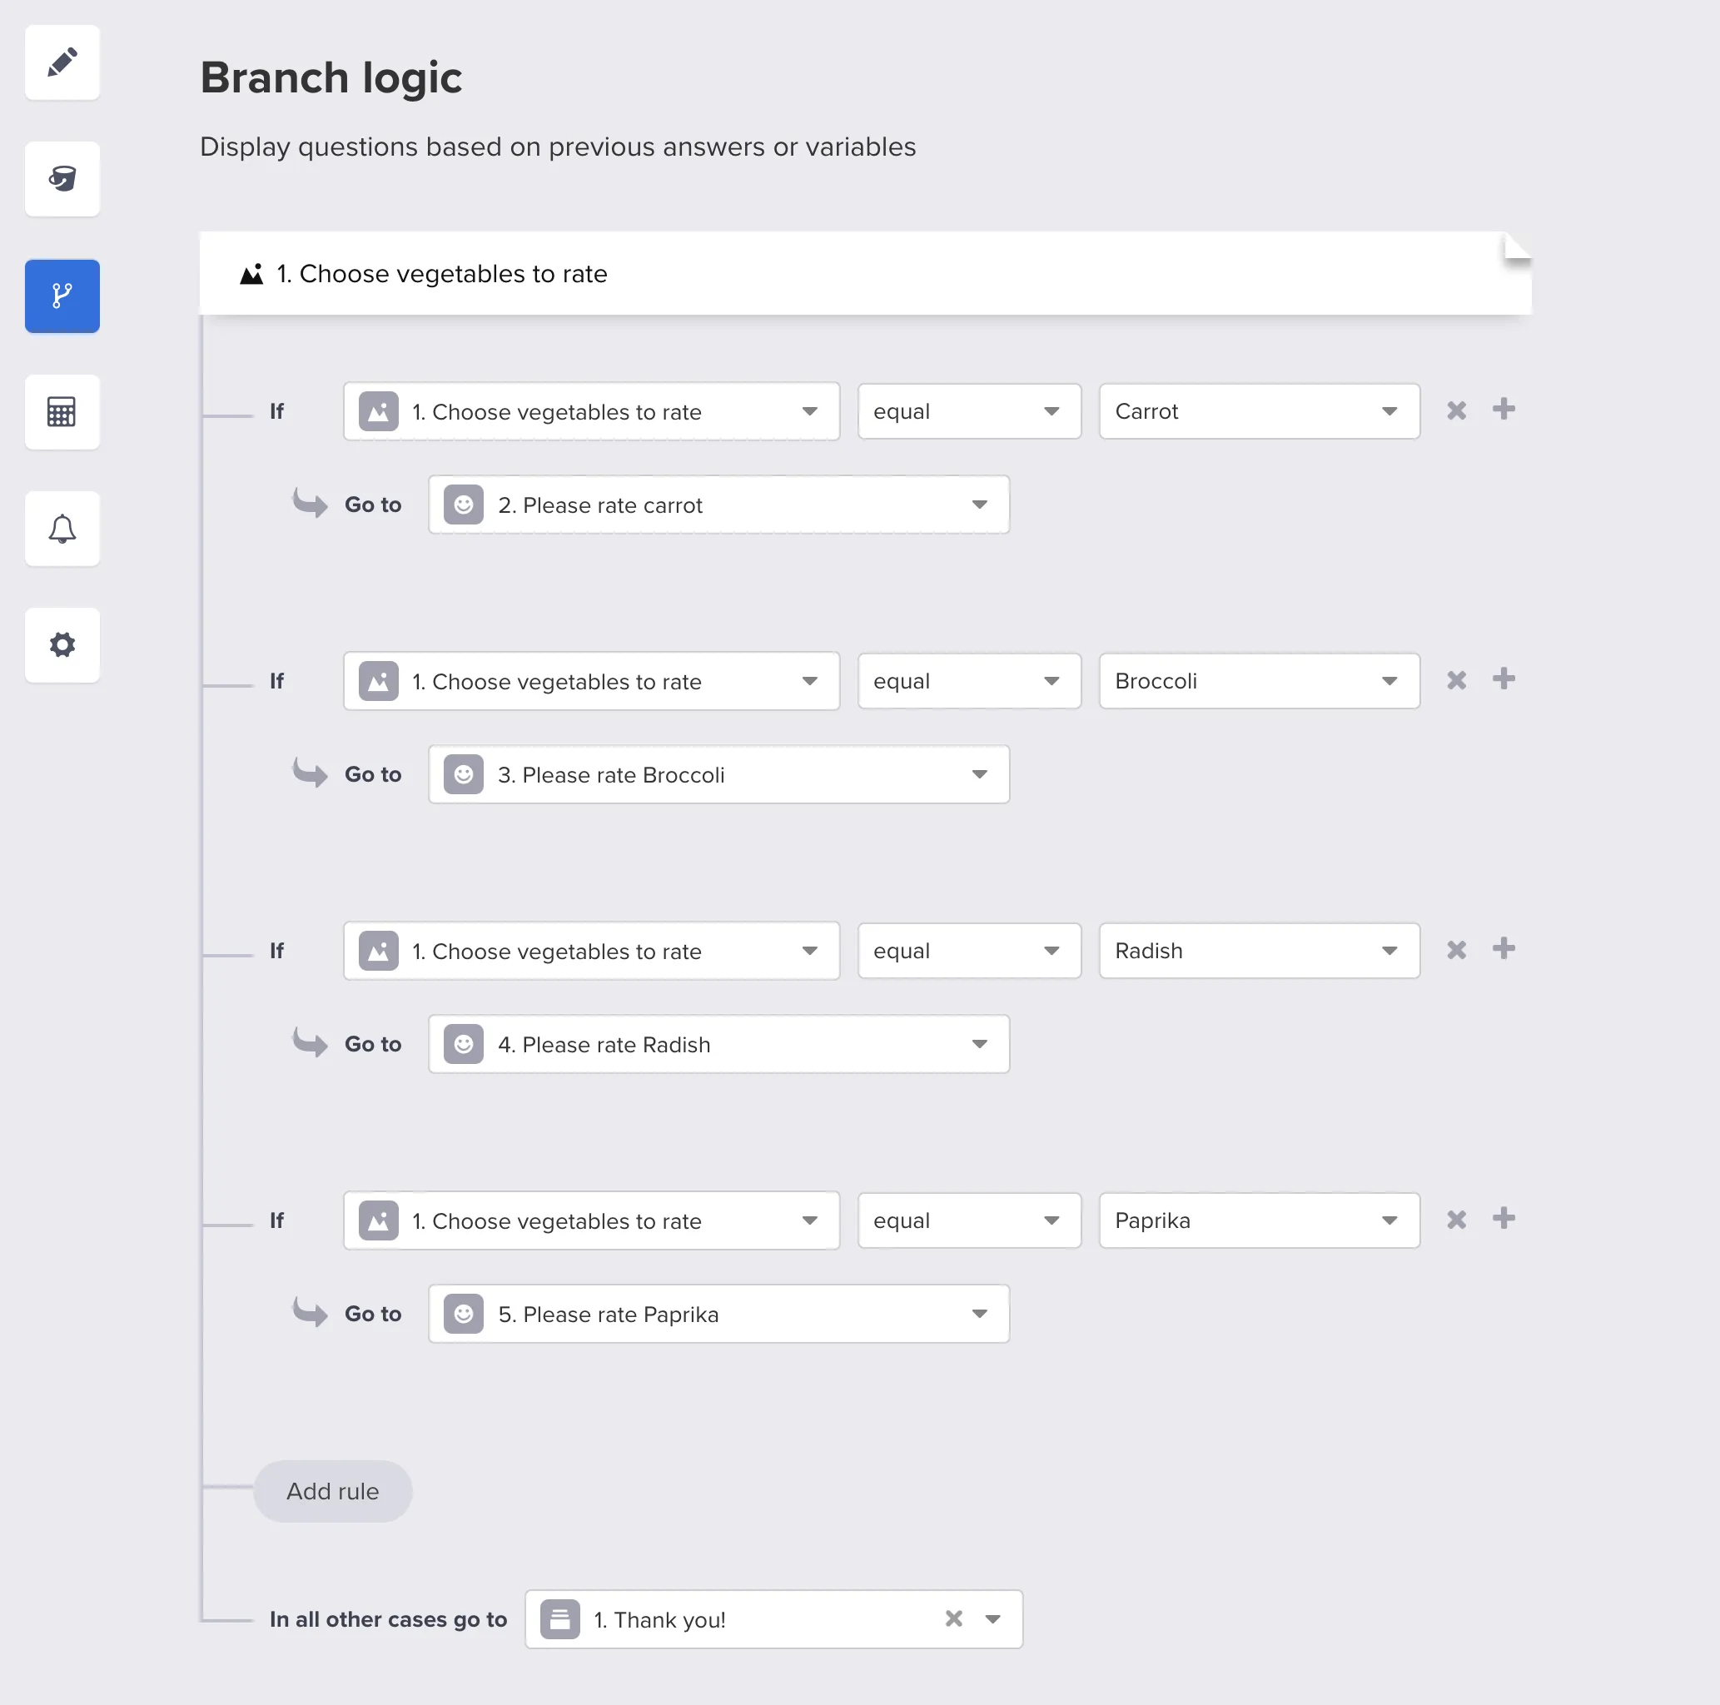Expand the Paprika value dropdown
The width and height of the screenshot is (1720, 1705).
pyautogui.click(x=1258, y=1220)
